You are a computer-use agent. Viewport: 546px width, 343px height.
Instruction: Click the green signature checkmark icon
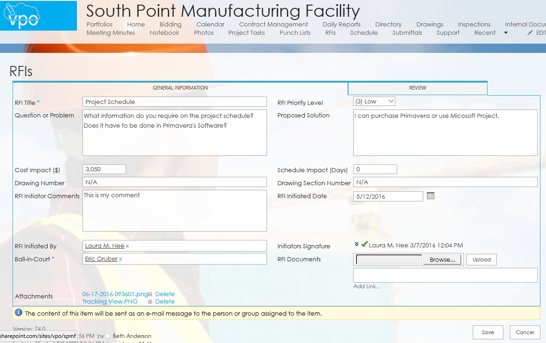(364, 245)
